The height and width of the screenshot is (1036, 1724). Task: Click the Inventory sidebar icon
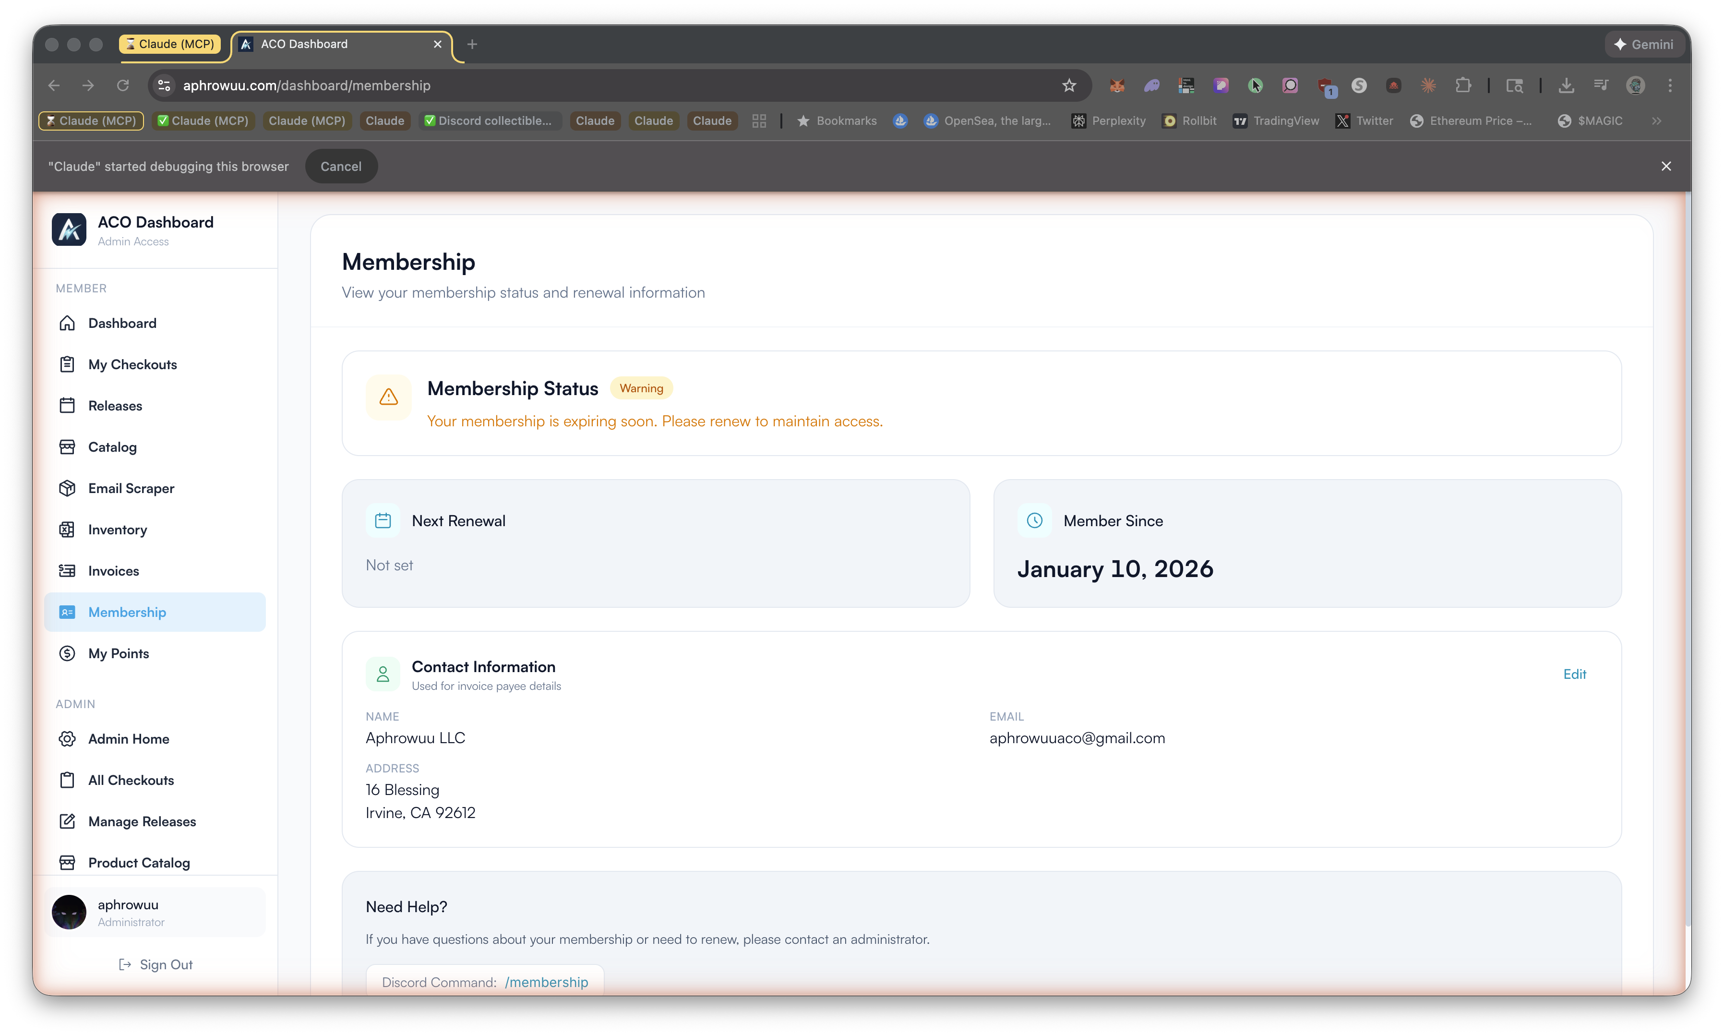(x=67, y=530)
